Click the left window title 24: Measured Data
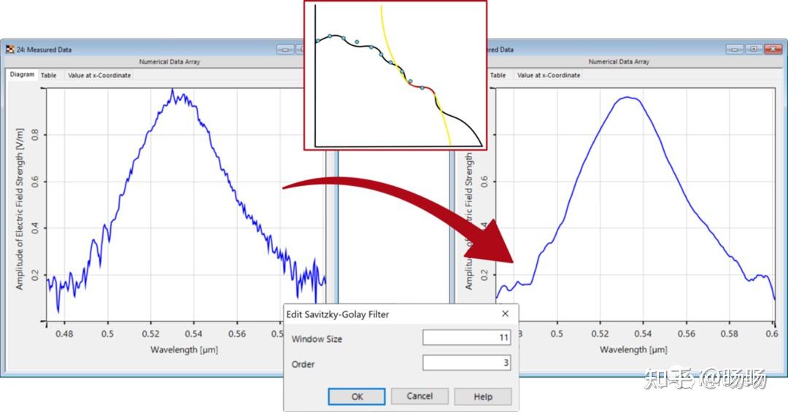Screen dimensions: 788x412 pos(45,50)
